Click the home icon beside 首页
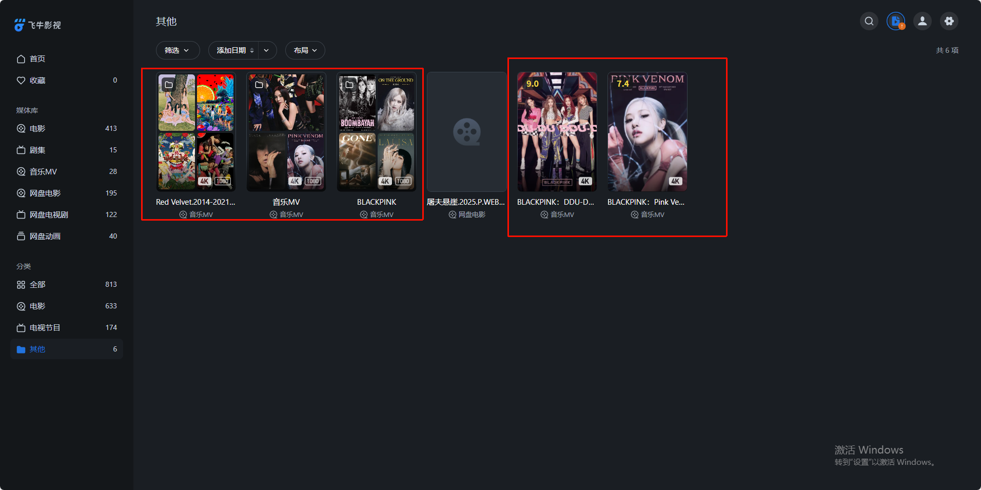The width and height of the screenshot is (981, 490). click(21, 59)
